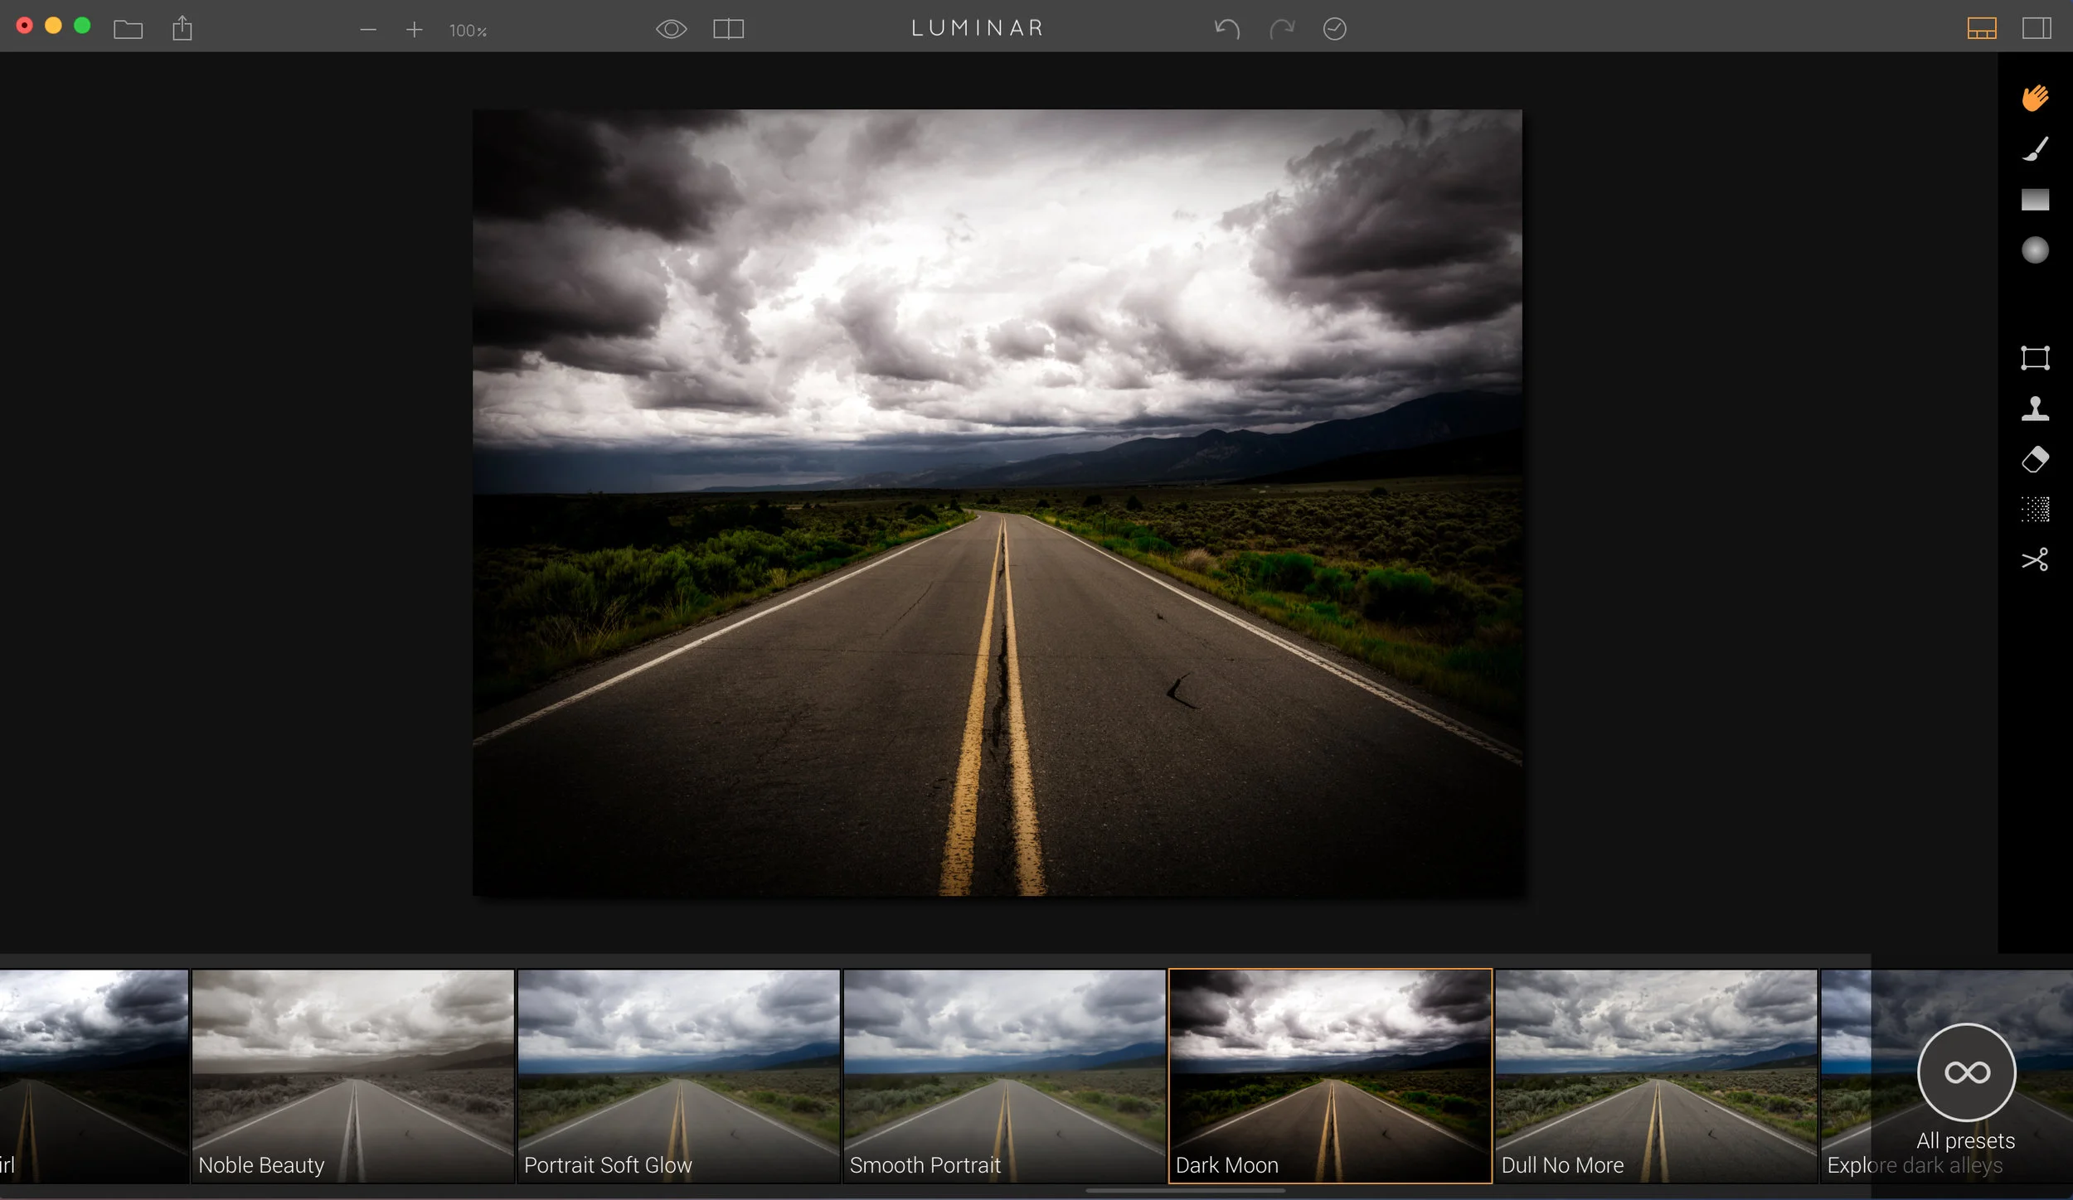Toggle the presets panel visibility
The height and width of the screenshot is (1200, 2073).
[1981, 29]
